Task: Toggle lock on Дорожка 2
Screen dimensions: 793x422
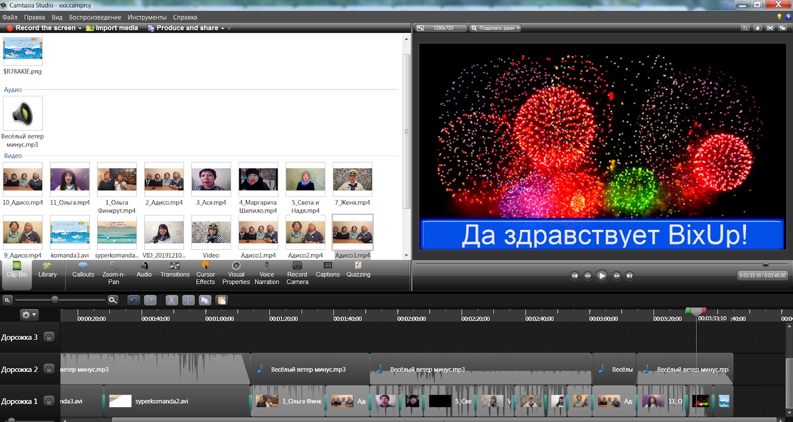Action: pos(49,369)
